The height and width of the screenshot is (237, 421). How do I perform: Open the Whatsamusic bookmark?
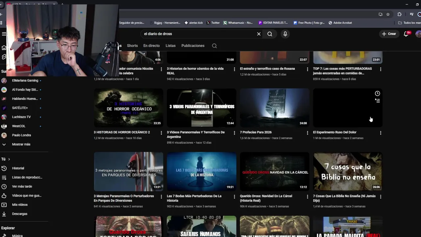(x=238, y=23)
